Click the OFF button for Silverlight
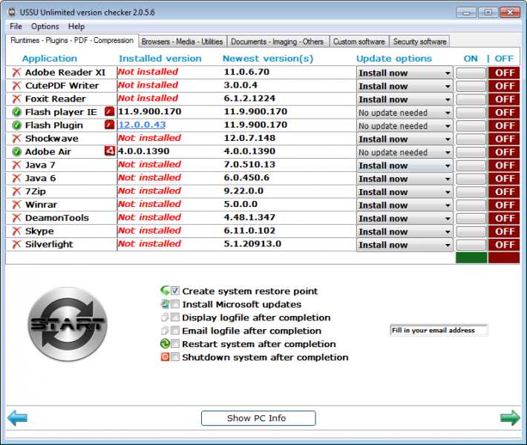Screen dimensions: 527x445 [x=504, y=245]
